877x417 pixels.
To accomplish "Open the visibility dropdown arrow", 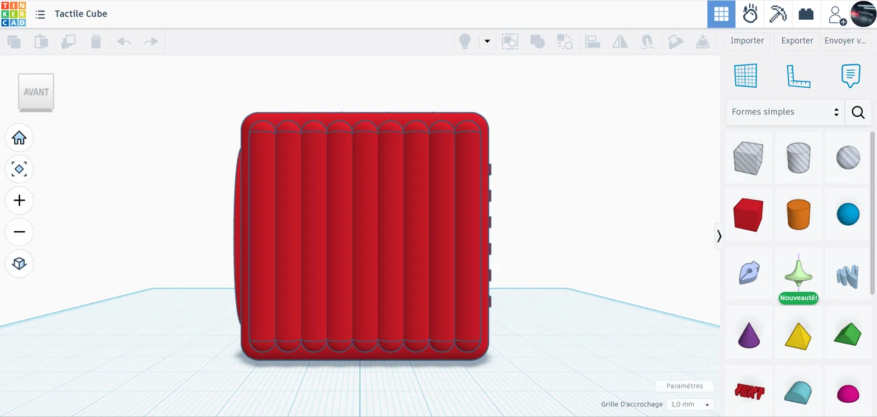I will click(487, 42).
